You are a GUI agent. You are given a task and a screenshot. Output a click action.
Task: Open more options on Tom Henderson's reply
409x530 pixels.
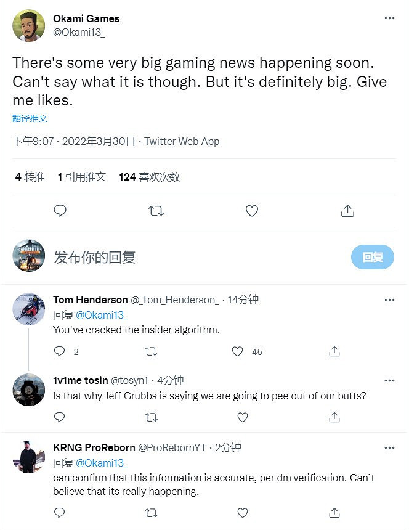(x=389, y=300)
